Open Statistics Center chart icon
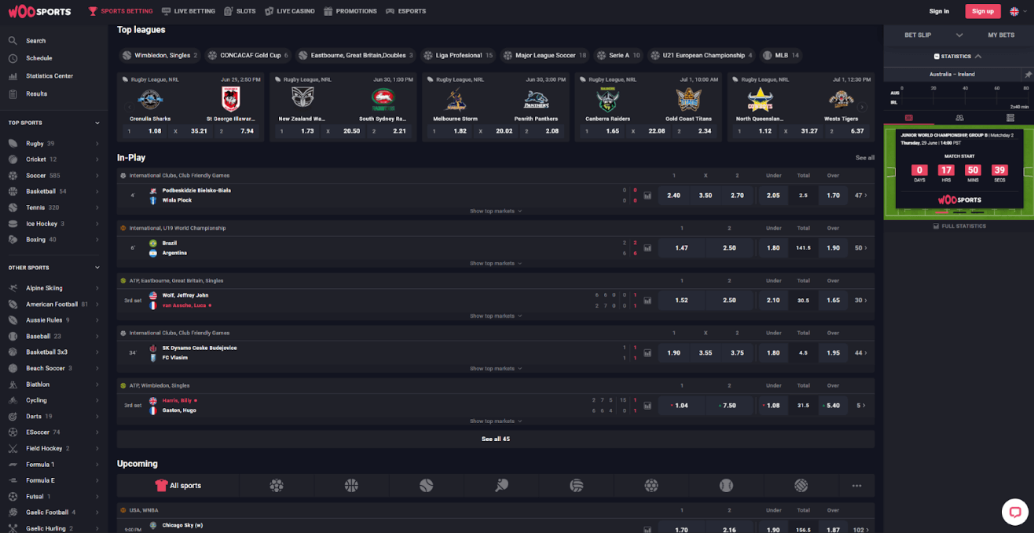Image resolution: width=1034 pixels, height=533 pixels. (x=13, y=76)
